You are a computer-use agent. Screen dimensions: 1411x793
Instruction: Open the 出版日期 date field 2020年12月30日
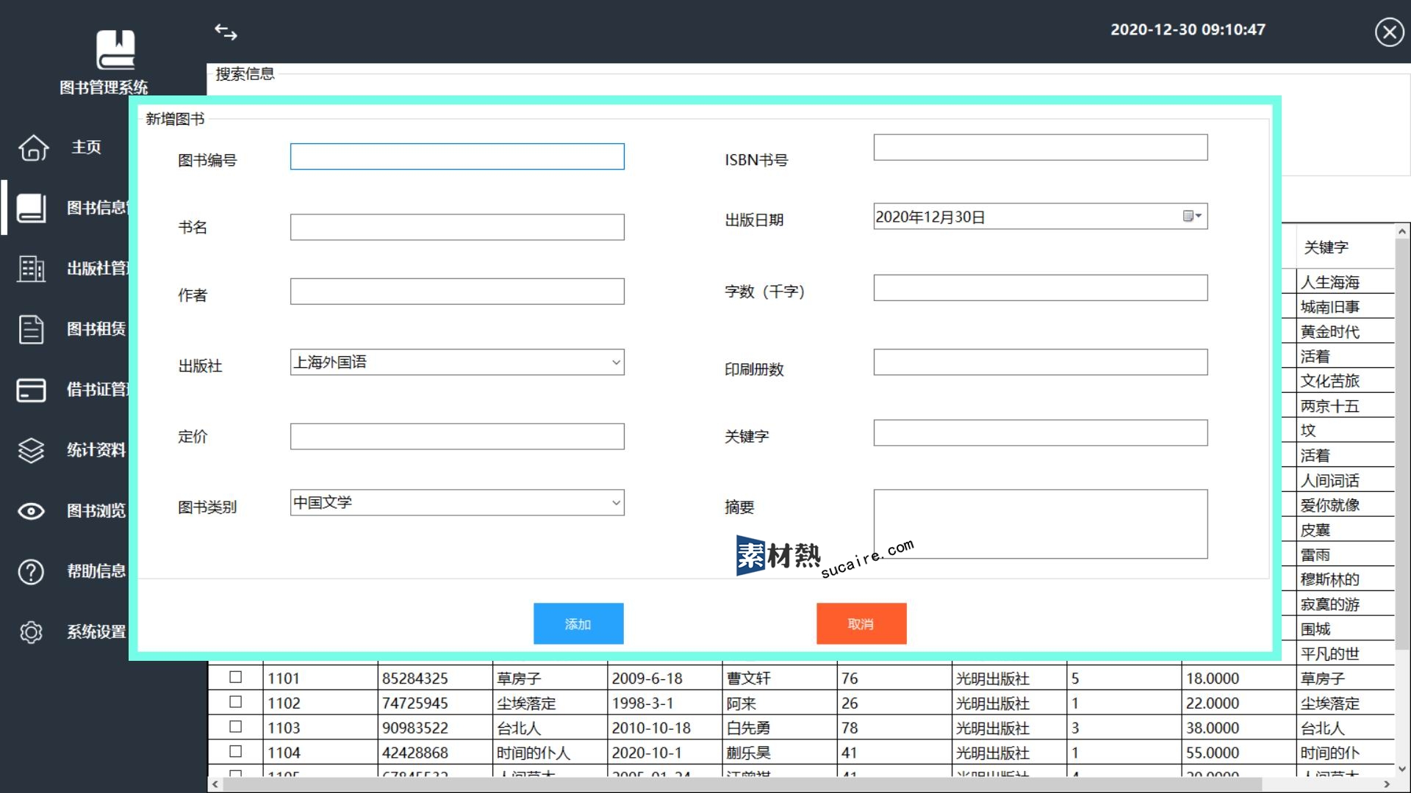(x=1040, y=216)
